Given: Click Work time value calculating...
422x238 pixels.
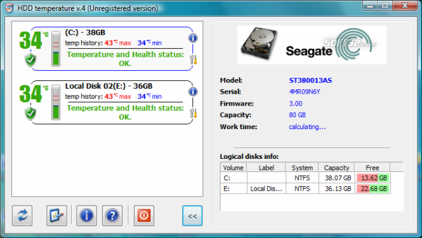Looking at the screenshot, I should (307, 127).
